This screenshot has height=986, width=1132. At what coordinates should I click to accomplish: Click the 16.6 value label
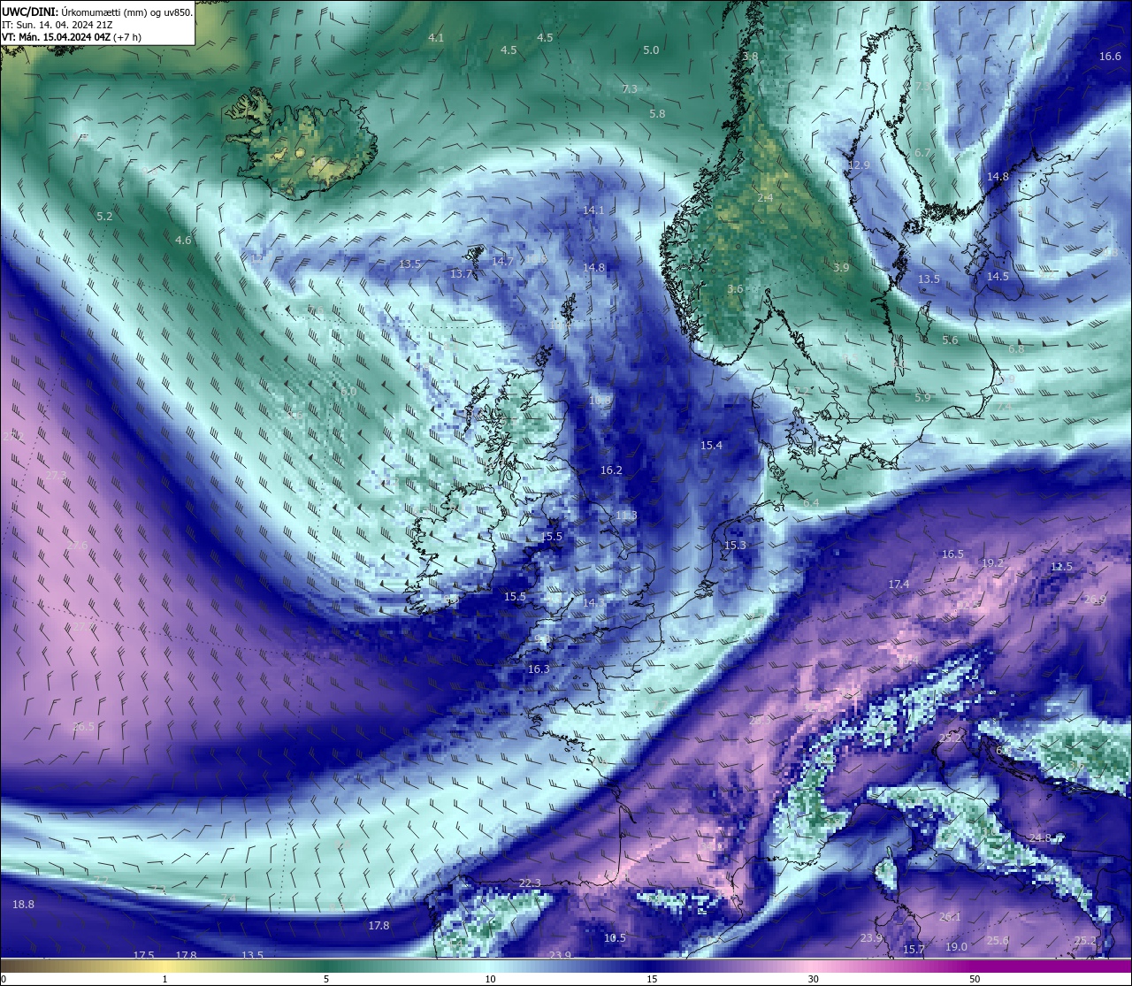click(1110, 57)
